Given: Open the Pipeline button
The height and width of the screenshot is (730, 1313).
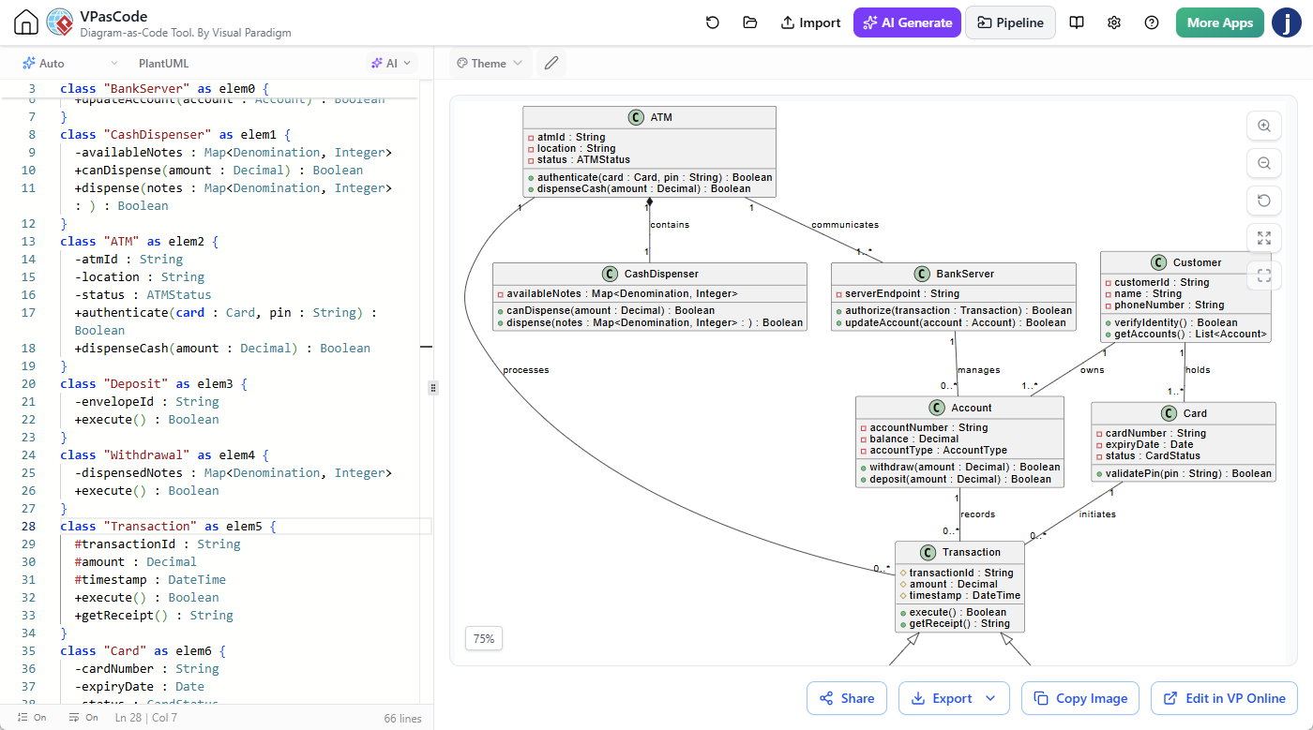Looking at the screenshot, I should 1010,22.
